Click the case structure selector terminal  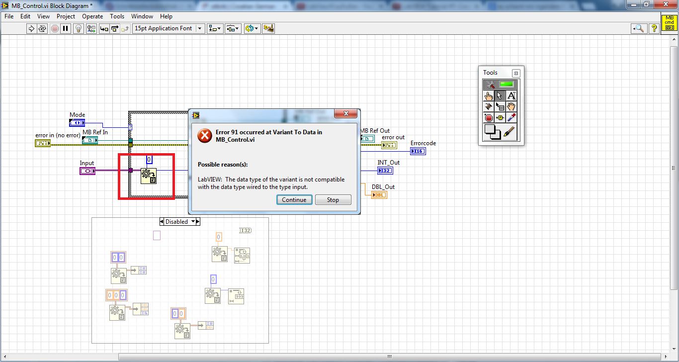point(131,127)
